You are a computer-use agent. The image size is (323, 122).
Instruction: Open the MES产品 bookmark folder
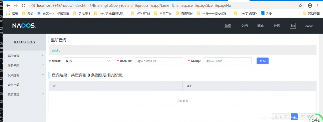pos(163,13)
